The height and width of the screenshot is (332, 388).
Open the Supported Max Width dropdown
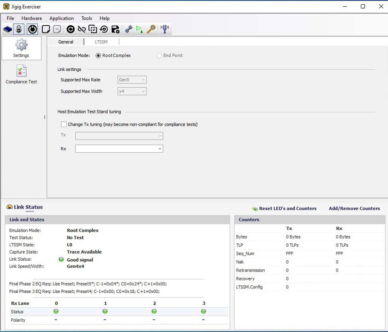click(132, 91)
